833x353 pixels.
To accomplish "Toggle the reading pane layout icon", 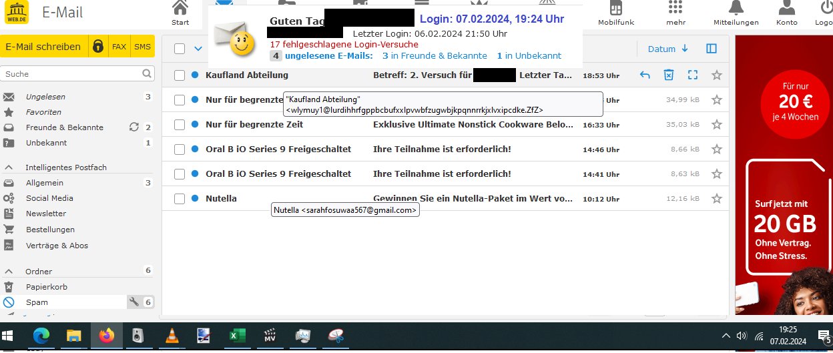I will [712, 49].
